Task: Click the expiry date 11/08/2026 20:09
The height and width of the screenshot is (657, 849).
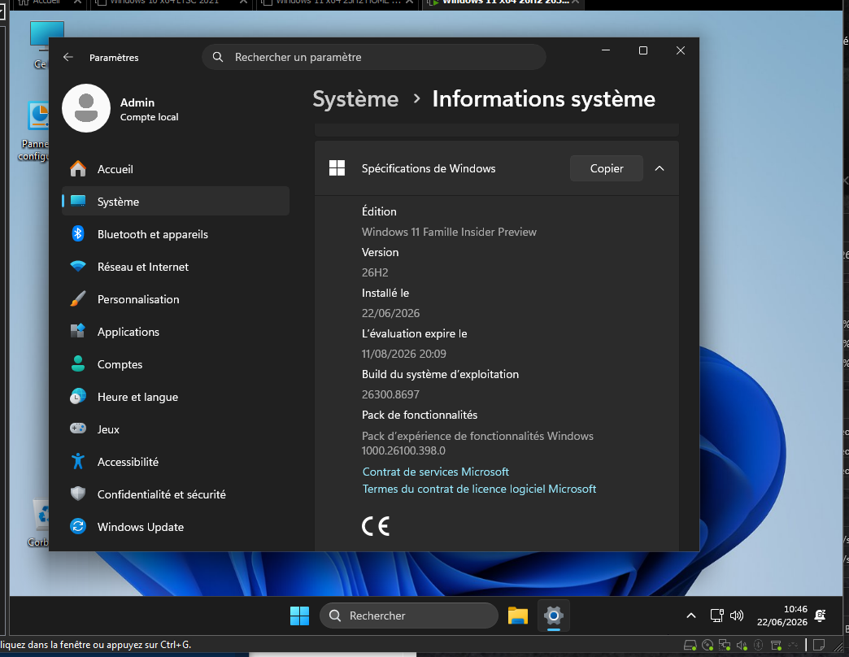Action: pyautogui.click(x=404, y=354)
